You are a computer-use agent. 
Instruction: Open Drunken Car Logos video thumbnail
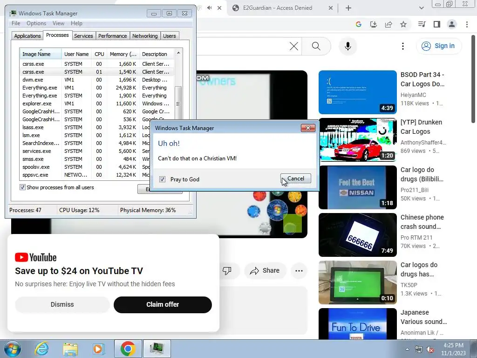pyautogui.click(x=358, y=140)
